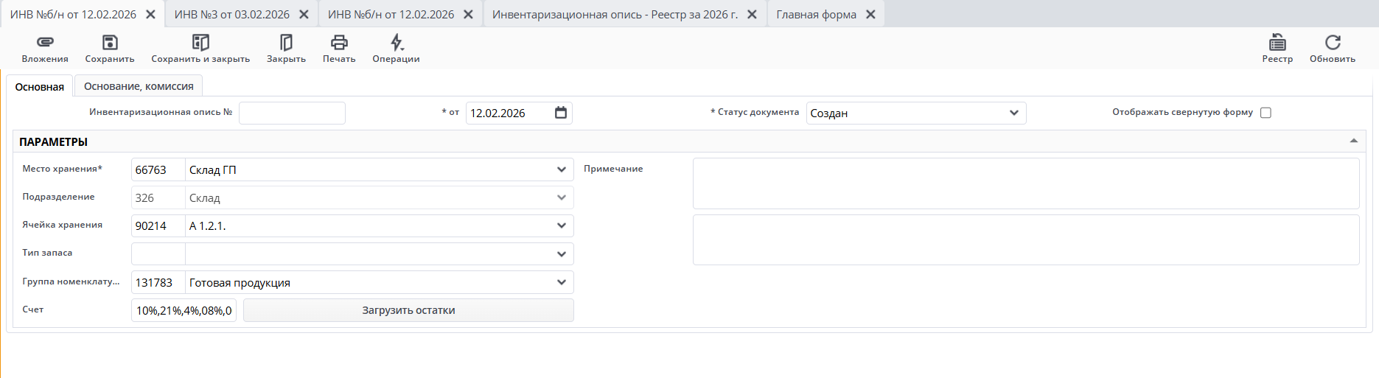The height and width of the screenshot is (378, 1379).
Task: Open the calendar date picker icon
Action: (561, 113)
